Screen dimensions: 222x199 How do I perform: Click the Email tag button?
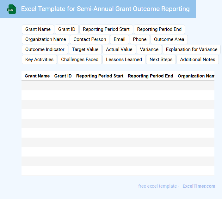pos(120,39)
